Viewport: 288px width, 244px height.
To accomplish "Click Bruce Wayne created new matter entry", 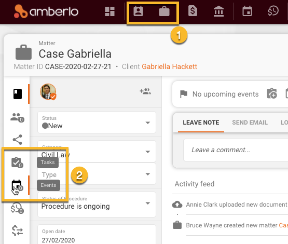I will tap(237, 225).
